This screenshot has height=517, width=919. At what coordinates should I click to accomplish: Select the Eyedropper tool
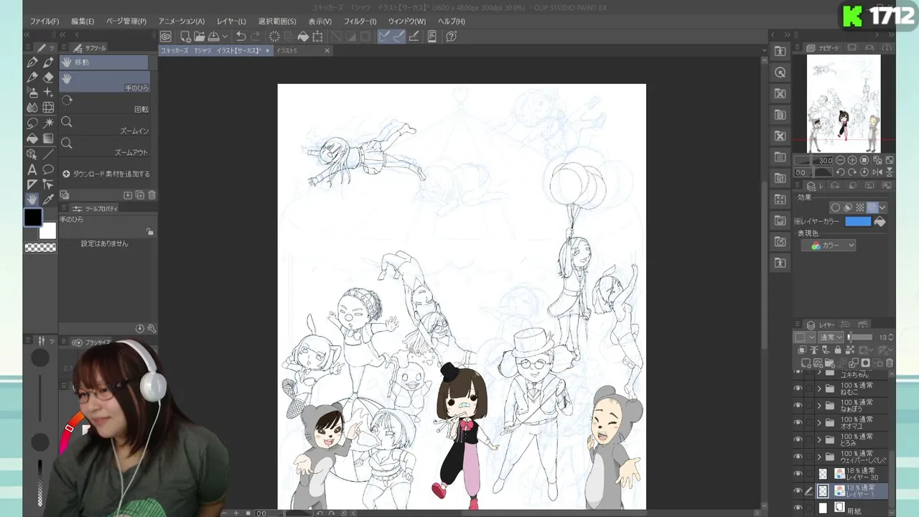click(x=48, y=200)
